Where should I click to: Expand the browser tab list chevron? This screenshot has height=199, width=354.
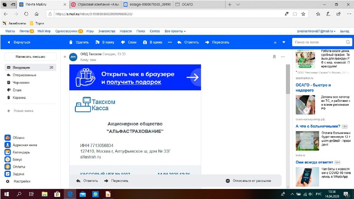pyautogui.click(x=238, y=4)
